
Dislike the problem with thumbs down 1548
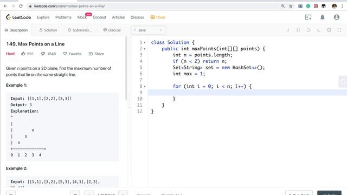point(48,54)
